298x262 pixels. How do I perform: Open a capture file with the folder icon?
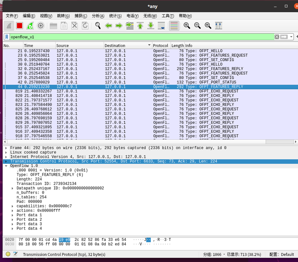(x=53, y=25)
